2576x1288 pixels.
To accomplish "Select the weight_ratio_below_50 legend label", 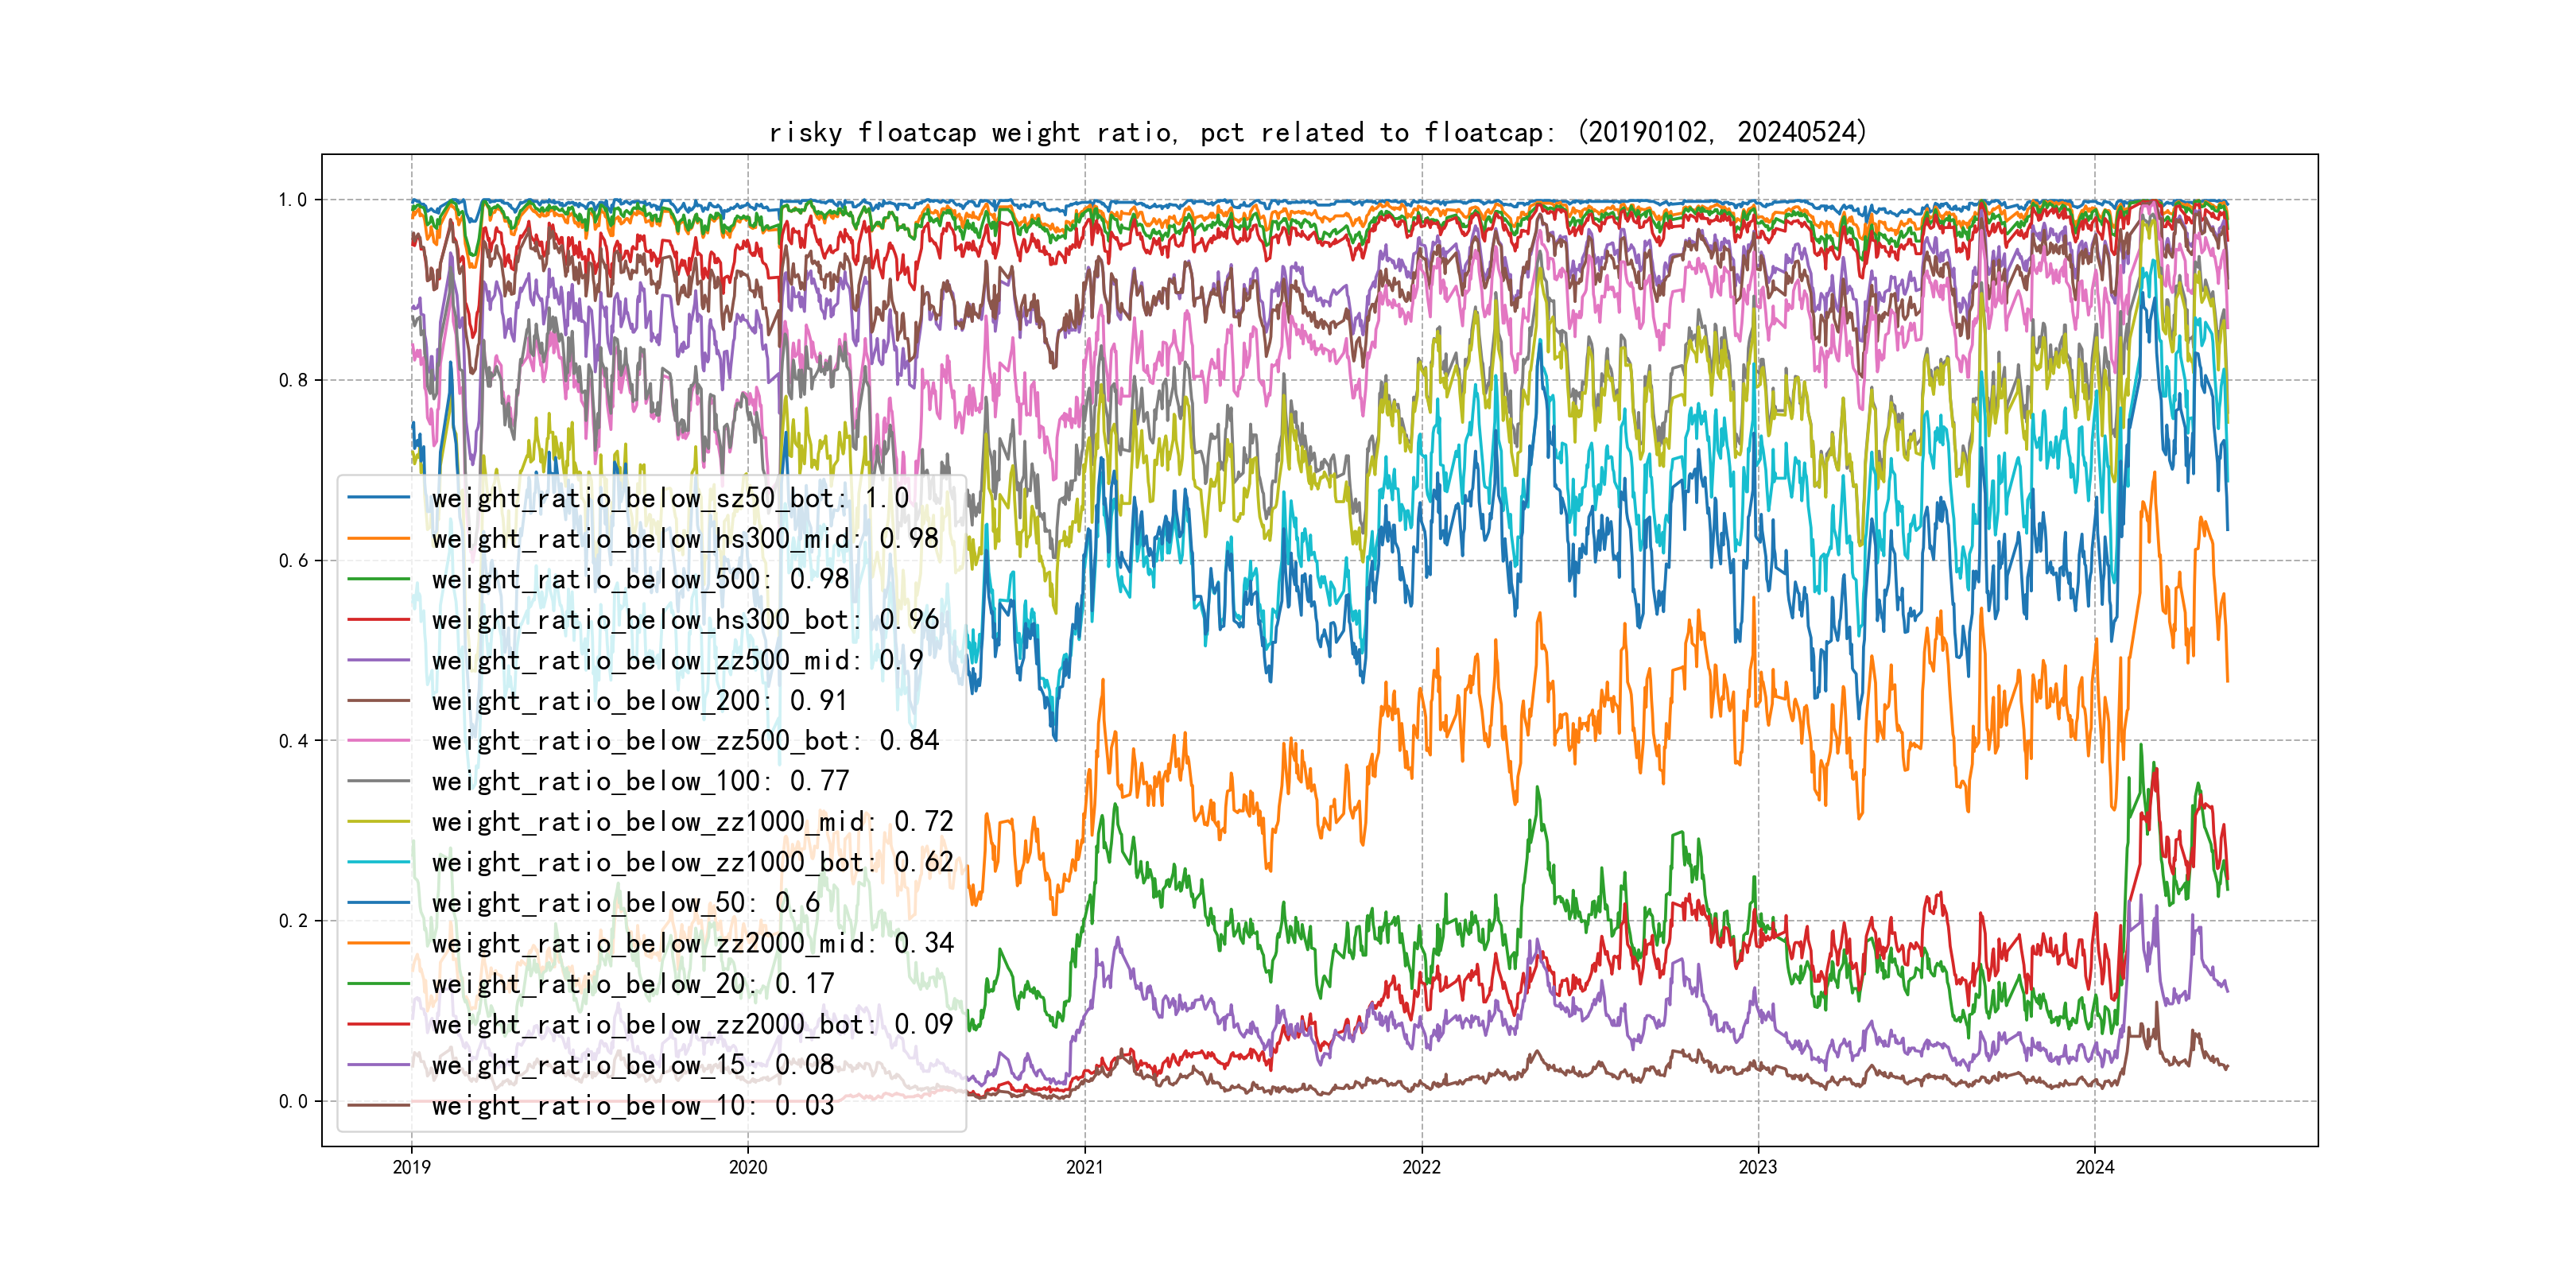I will (x=625, y=903).
